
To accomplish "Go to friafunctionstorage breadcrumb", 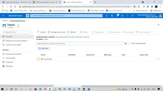I will pos(18,20).
